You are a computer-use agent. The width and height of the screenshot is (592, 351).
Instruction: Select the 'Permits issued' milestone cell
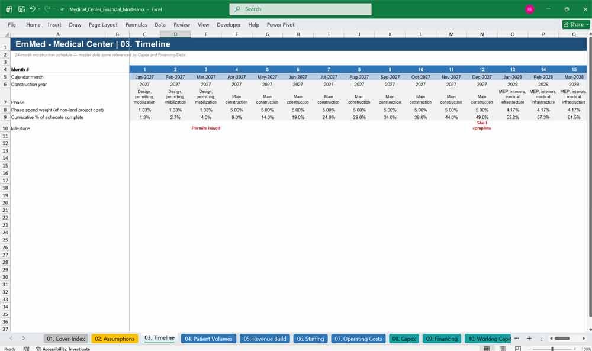(x=206, y=128)
